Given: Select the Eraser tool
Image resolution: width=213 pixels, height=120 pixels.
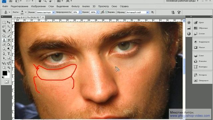Looking at the screenshot, I should 4,45.
